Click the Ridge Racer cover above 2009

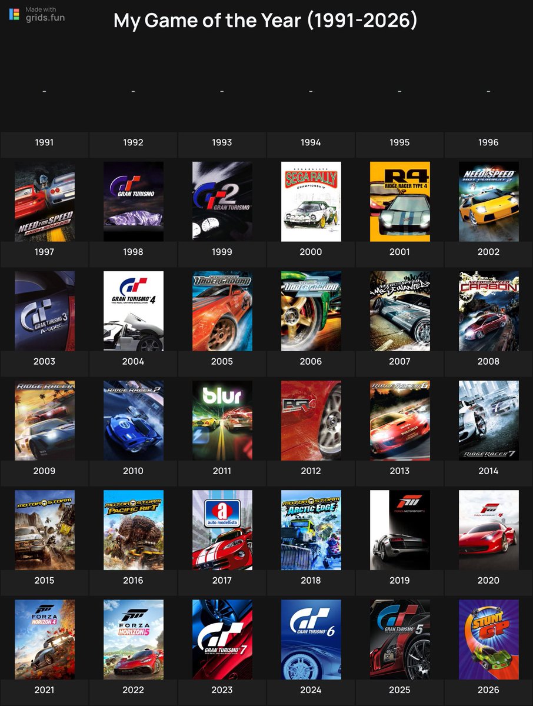pos(45,421)
